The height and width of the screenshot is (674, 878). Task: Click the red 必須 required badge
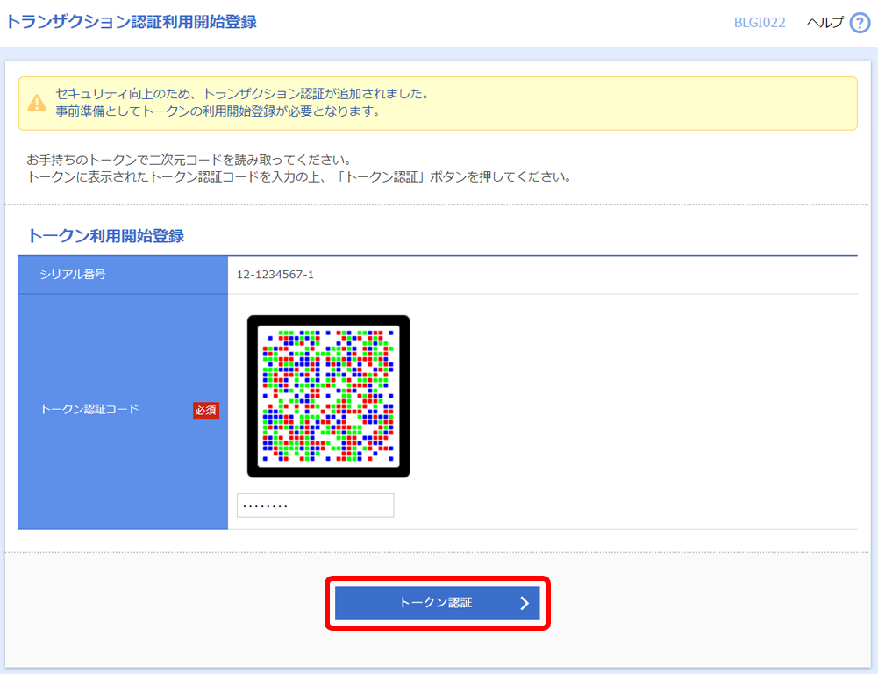[x=205, y=410]
